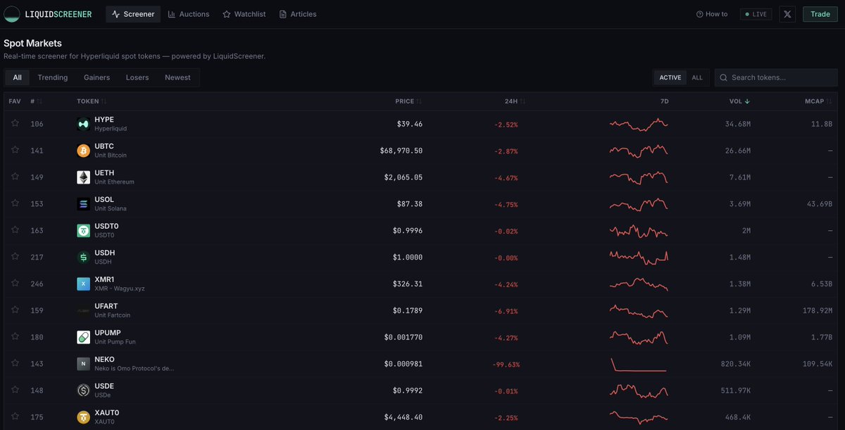Switch to ACTIVE tokens filter

670,77
